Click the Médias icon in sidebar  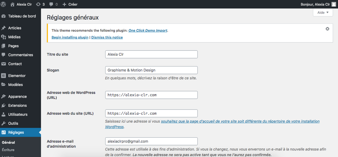point(4,37)
